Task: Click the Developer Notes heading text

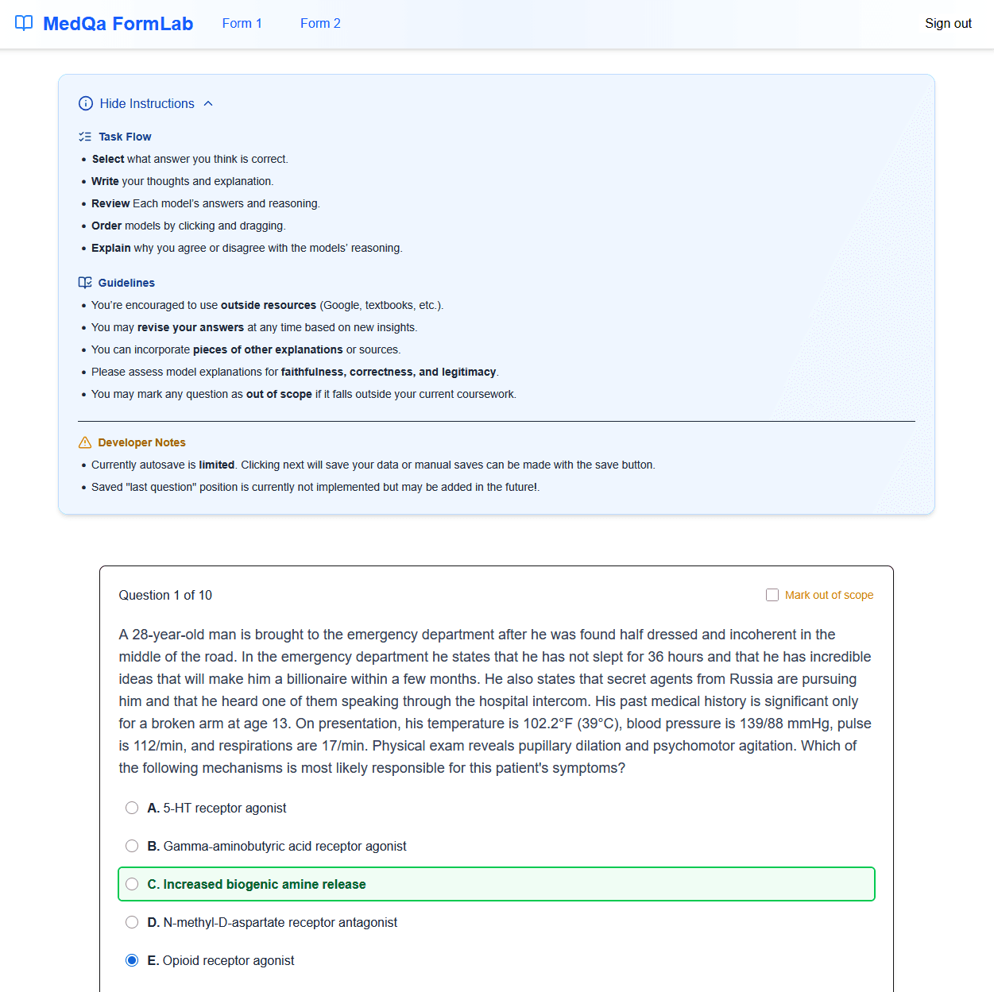Action: 141,442
